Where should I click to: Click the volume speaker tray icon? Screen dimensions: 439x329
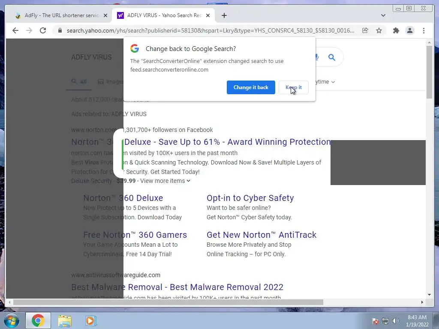coord(395,321)
